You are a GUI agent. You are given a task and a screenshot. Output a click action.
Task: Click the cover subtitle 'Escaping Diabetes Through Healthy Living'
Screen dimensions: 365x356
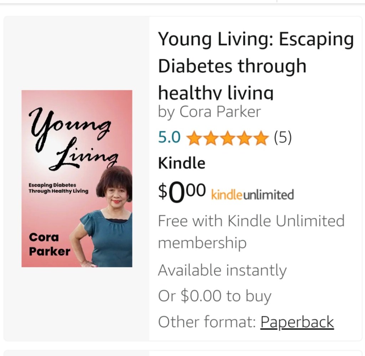58,188
